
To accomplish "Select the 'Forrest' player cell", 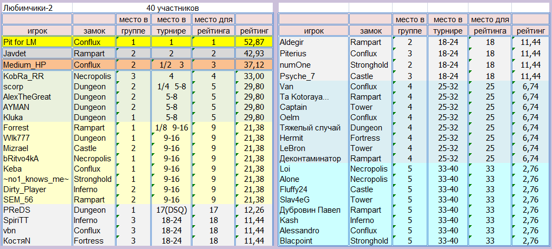I will [x=37, y=128].
